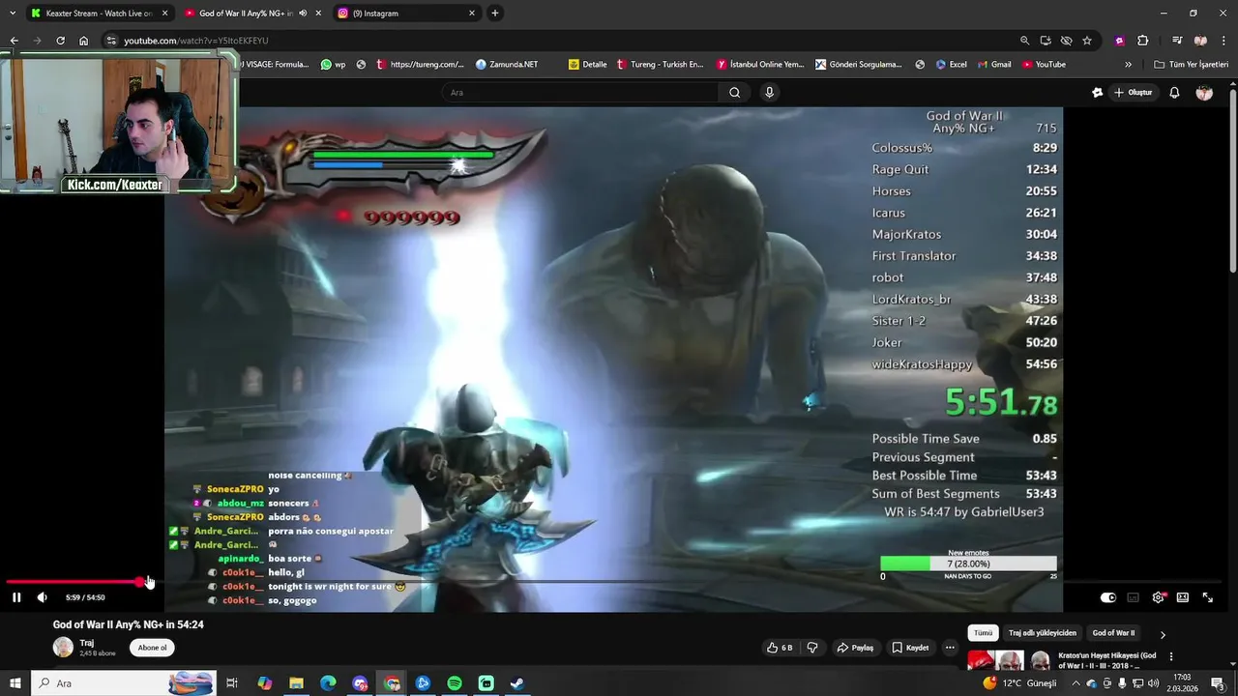Open Kratos'un Hayat Hikayesi video thumbnail
The width and height of the screenshot is (1238, 696).
(1010, 660)
